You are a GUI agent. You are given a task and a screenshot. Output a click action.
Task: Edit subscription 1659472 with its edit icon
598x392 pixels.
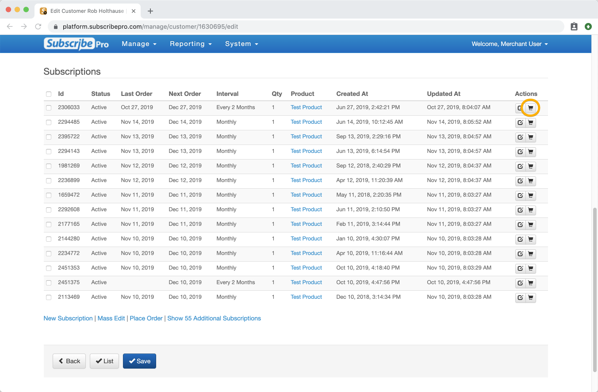pyautogui.click(x=520, y=196)
